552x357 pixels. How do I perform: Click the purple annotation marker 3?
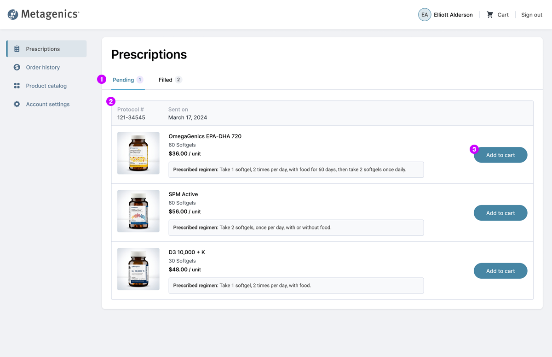click(474, 149)
